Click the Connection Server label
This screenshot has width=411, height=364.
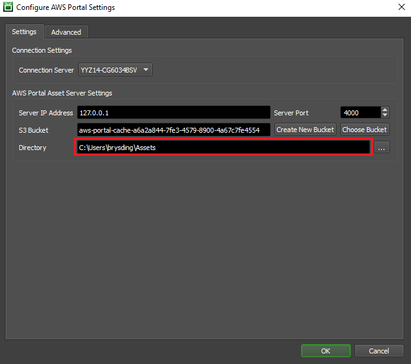pos(47,70)
